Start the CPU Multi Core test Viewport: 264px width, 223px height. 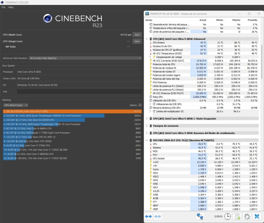[137, 35]
